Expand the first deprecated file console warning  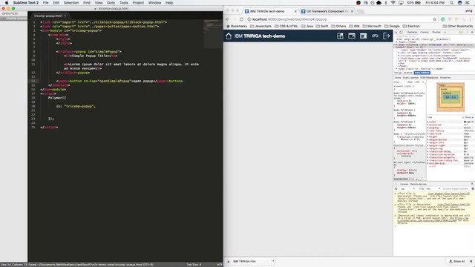398,194
